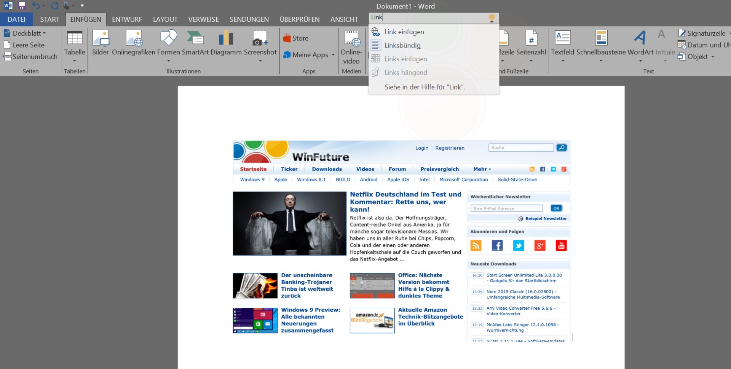Switch to the LAYOUT tab
This screenshot has height=369, width=731.
coord(165,19)
